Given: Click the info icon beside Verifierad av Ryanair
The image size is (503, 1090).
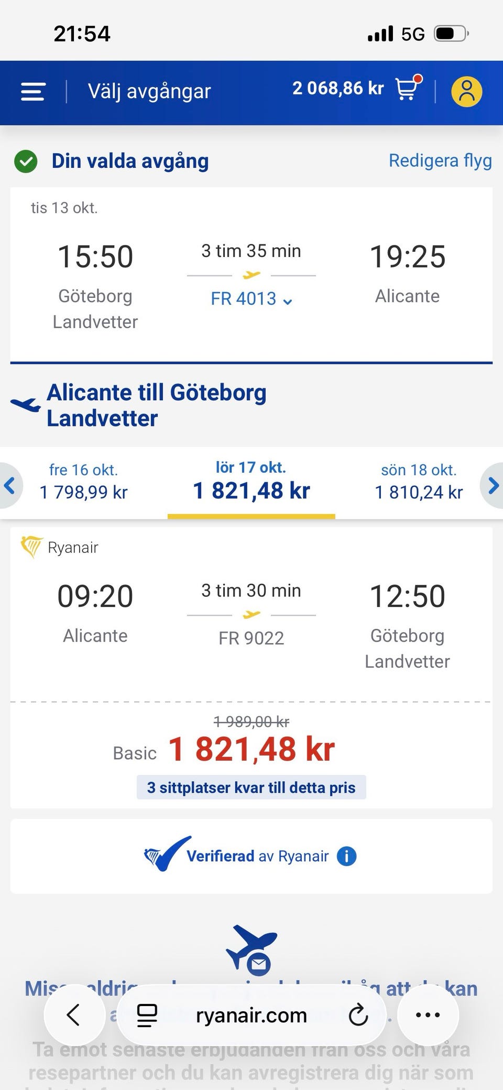Looking at the screenshot, I should click(x=346, y=856).
